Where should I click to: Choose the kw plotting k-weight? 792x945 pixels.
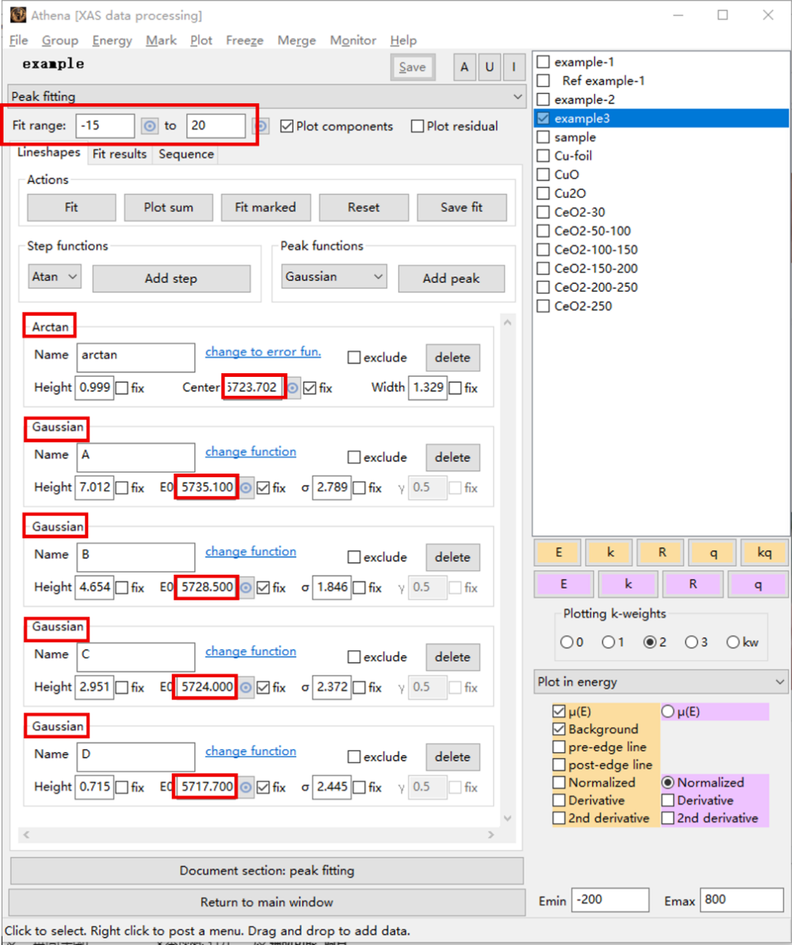pyautogui.click(x=733, y=642)
